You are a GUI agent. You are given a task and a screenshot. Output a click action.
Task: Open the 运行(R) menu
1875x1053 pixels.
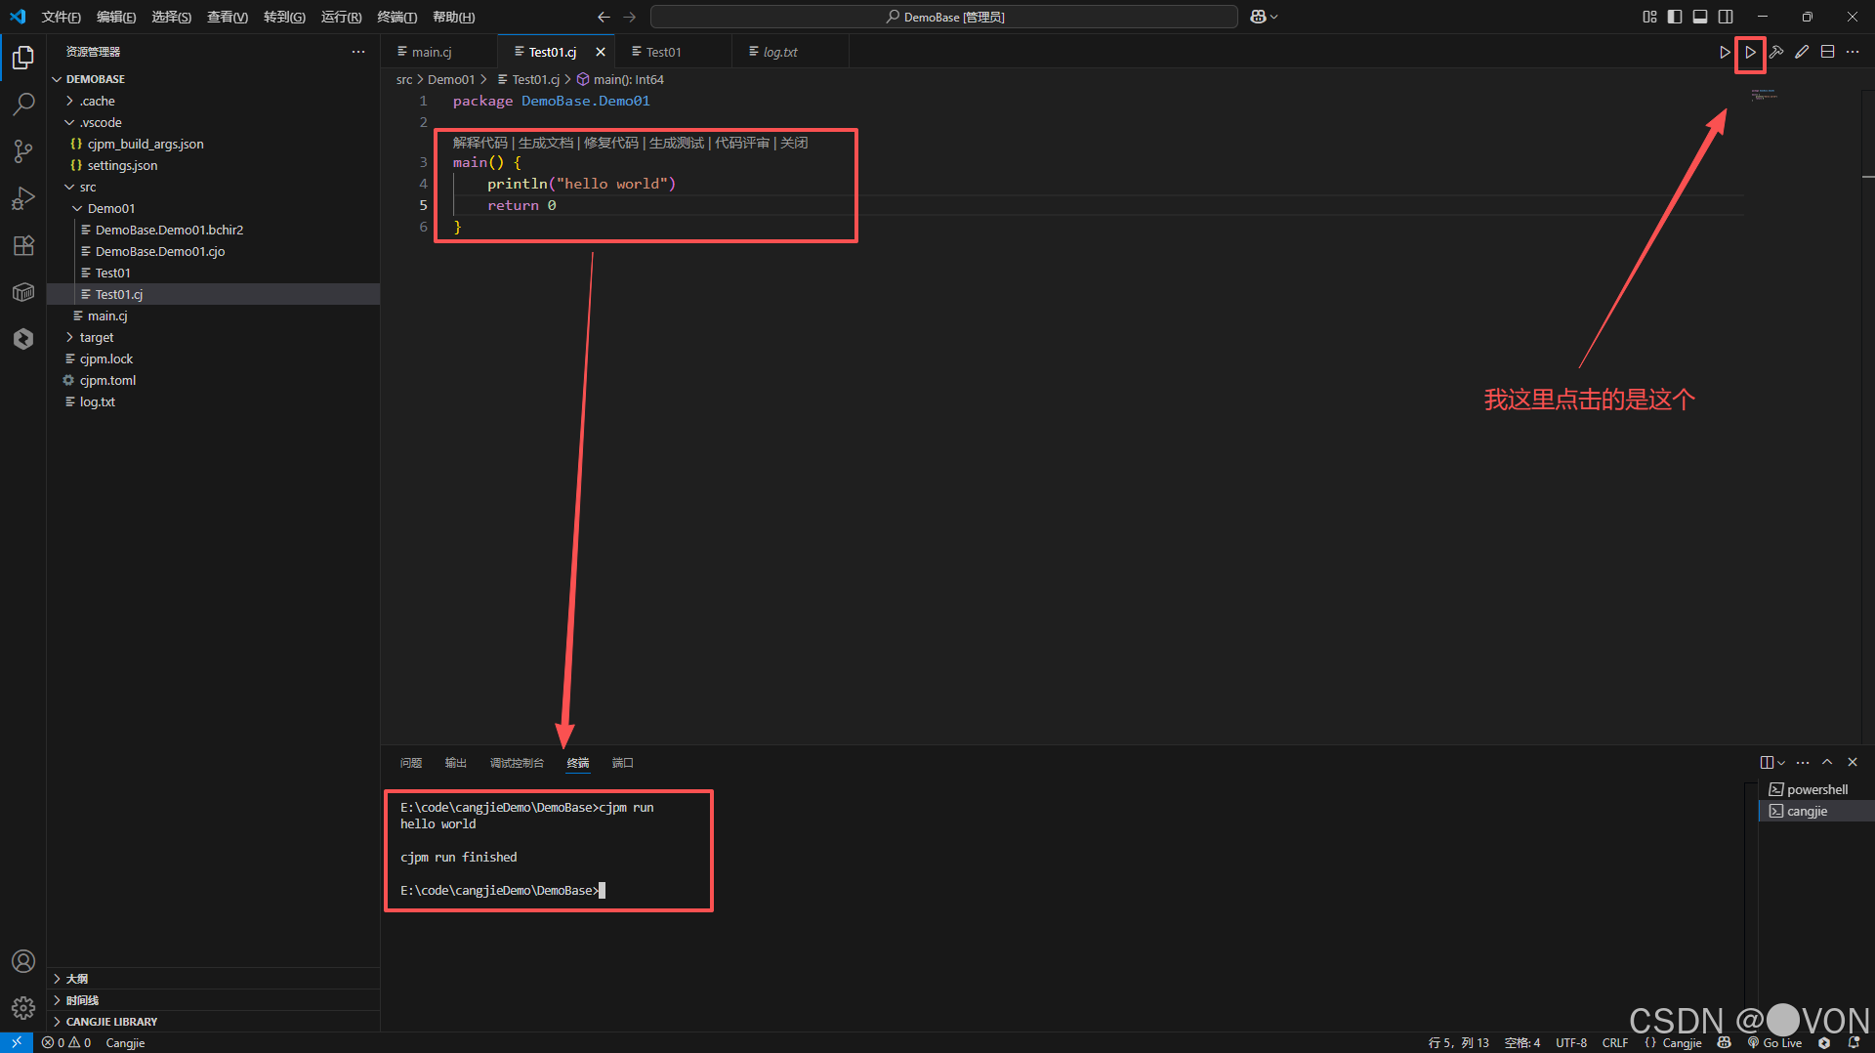tap(341, 17)
